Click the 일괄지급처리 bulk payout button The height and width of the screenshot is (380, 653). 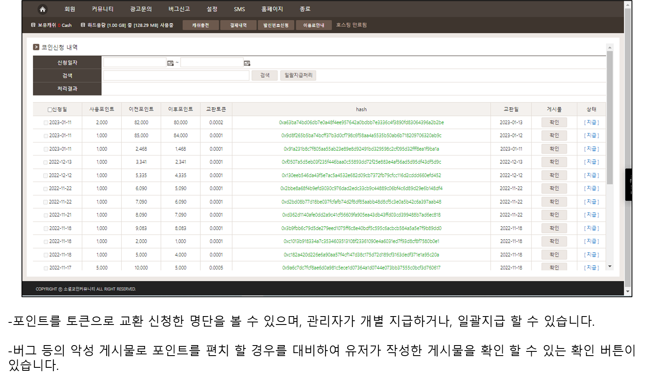298,75
